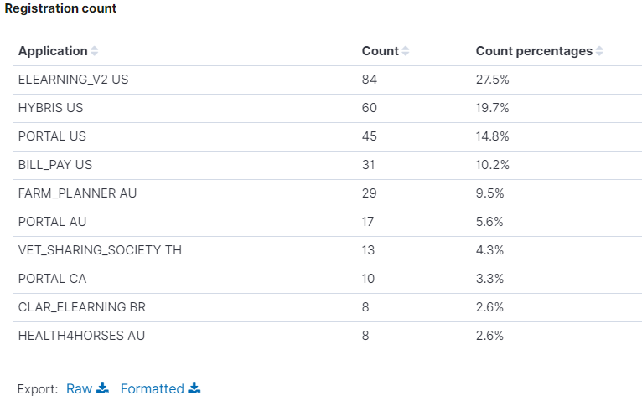The image size is (642, 406).
Task: Select the ELEARNING_V2 US row
Action: click(73, 80)
